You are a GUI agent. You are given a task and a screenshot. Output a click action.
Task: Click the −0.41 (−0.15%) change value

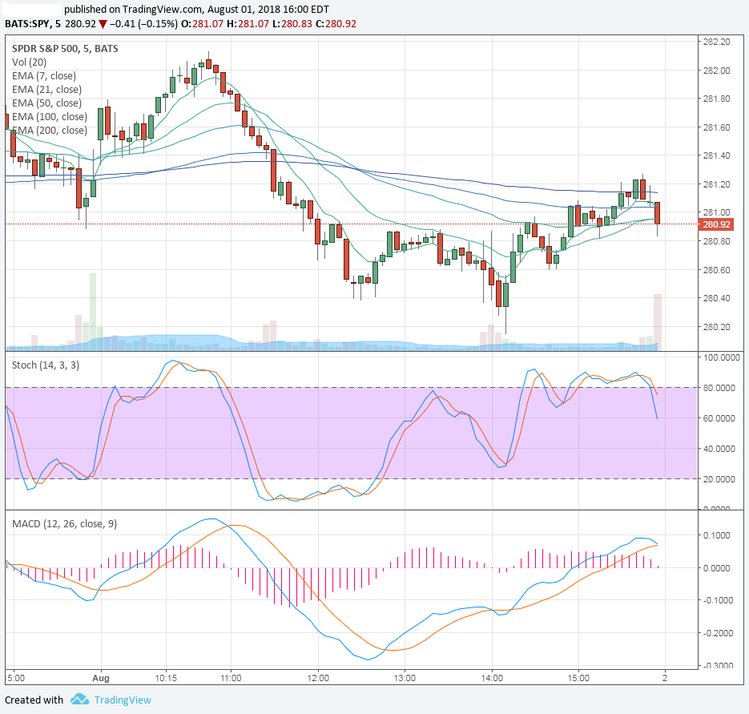(x=143, y=24)
